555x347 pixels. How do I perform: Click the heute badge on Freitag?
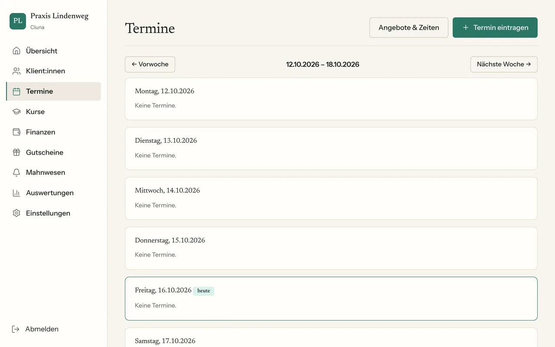click(x=204, y=291)
